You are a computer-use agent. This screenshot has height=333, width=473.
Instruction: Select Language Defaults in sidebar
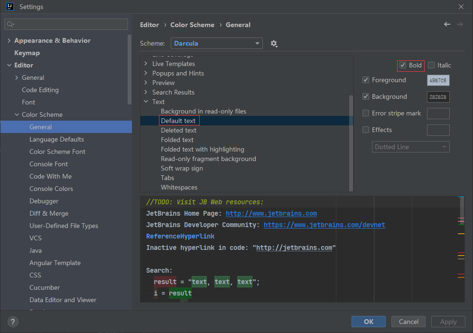pyautogui.click(x=56, y=139)
